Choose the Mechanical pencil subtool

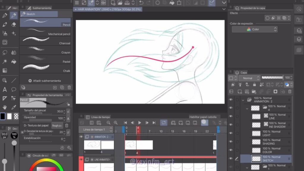45,31
